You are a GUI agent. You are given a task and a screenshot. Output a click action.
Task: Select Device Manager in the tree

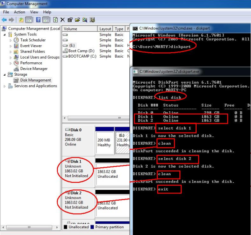pyautogui.click(x=33, y=69)
